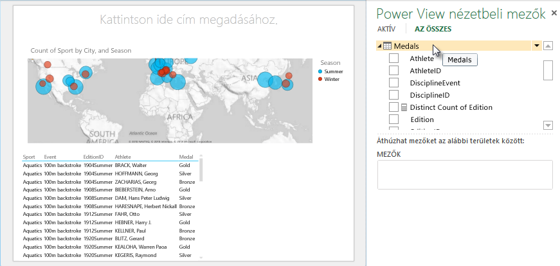Click the Season legend title
560x266 pixels.
coord(330,63)
